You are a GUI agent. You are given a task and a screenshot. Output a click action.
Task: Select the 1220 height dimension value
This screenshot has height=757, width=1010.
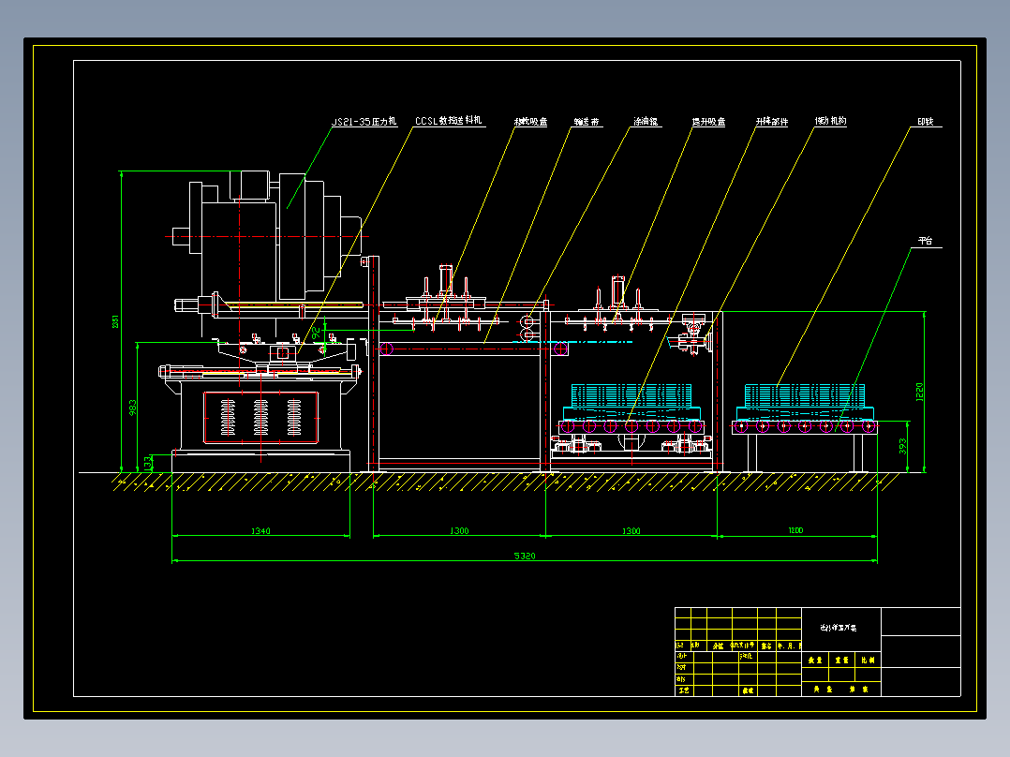(919, 392)
